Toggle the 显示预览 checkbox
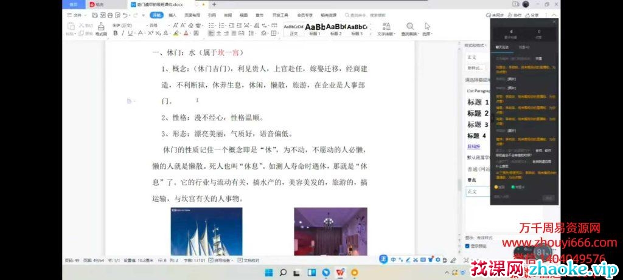Screen dimensions: 623x280 tap(468, 246)
